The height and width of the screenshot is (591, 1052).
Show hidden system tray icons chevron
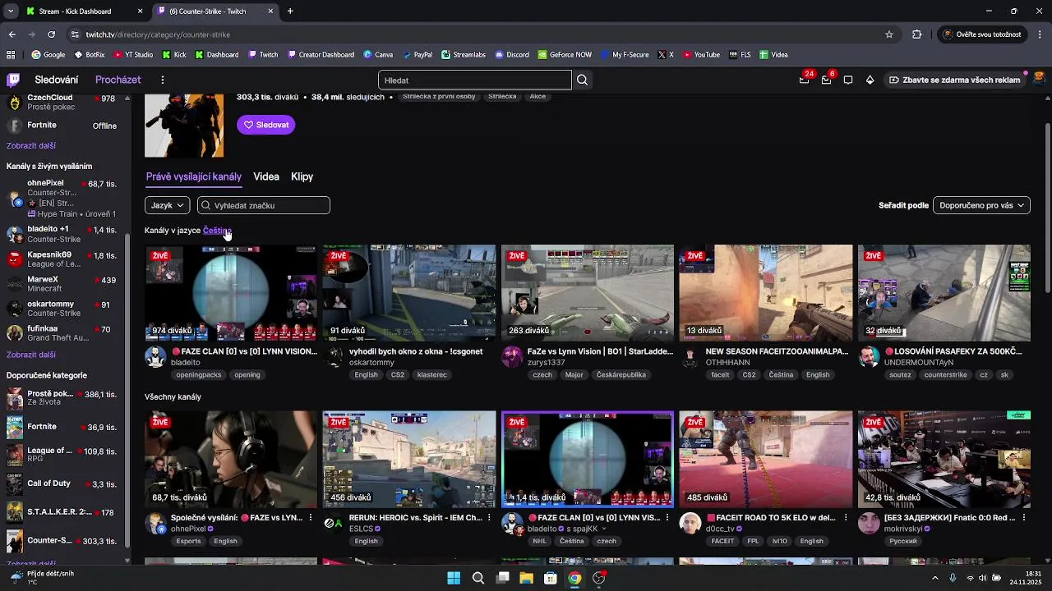[x=934, y=578]
